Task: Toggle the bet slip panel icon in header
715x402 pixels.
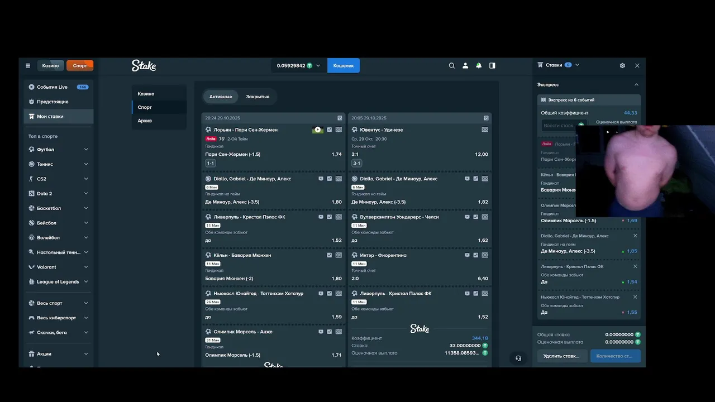Action: (x=492, y=65)
